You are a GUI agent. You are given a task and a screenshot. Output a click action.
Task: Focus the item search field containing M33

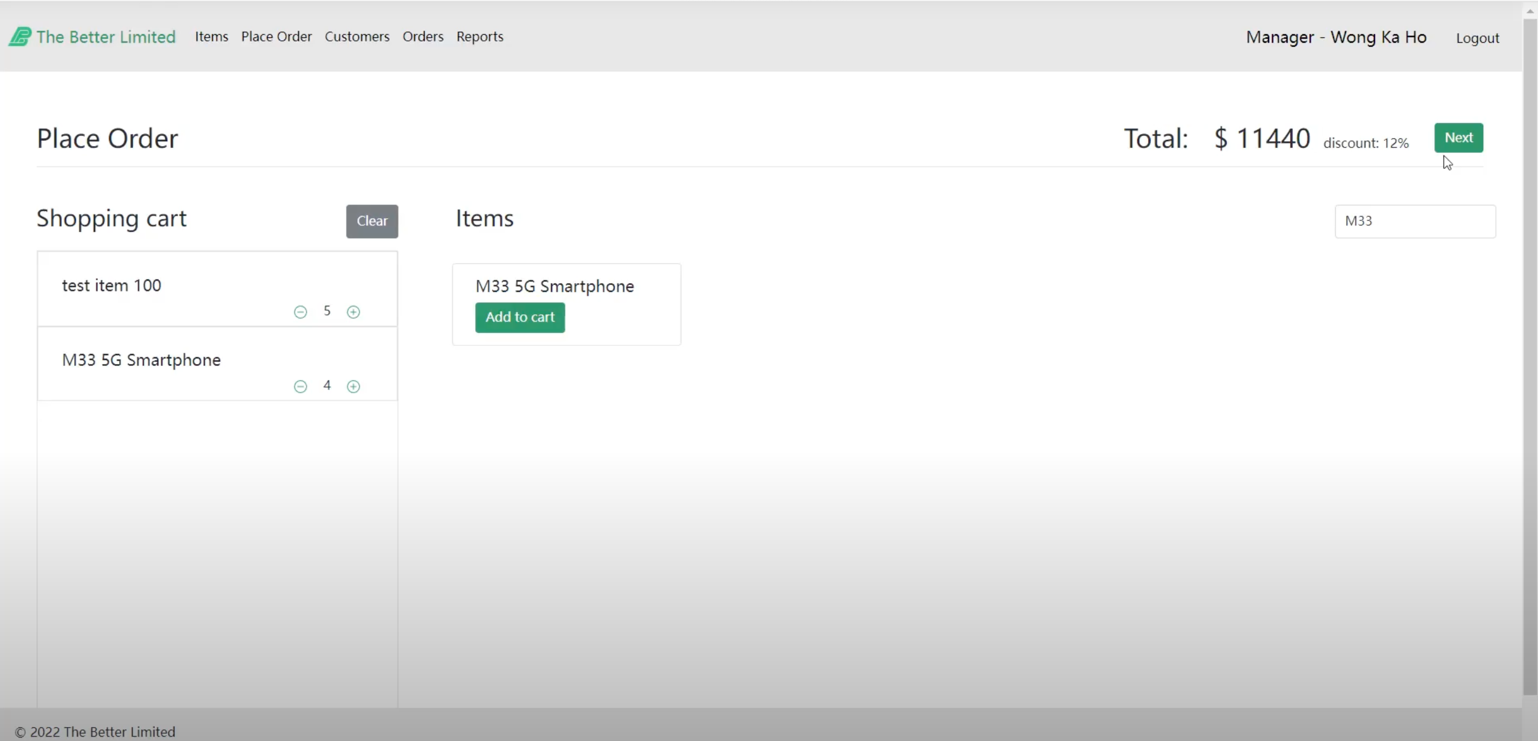[1414, 221]
